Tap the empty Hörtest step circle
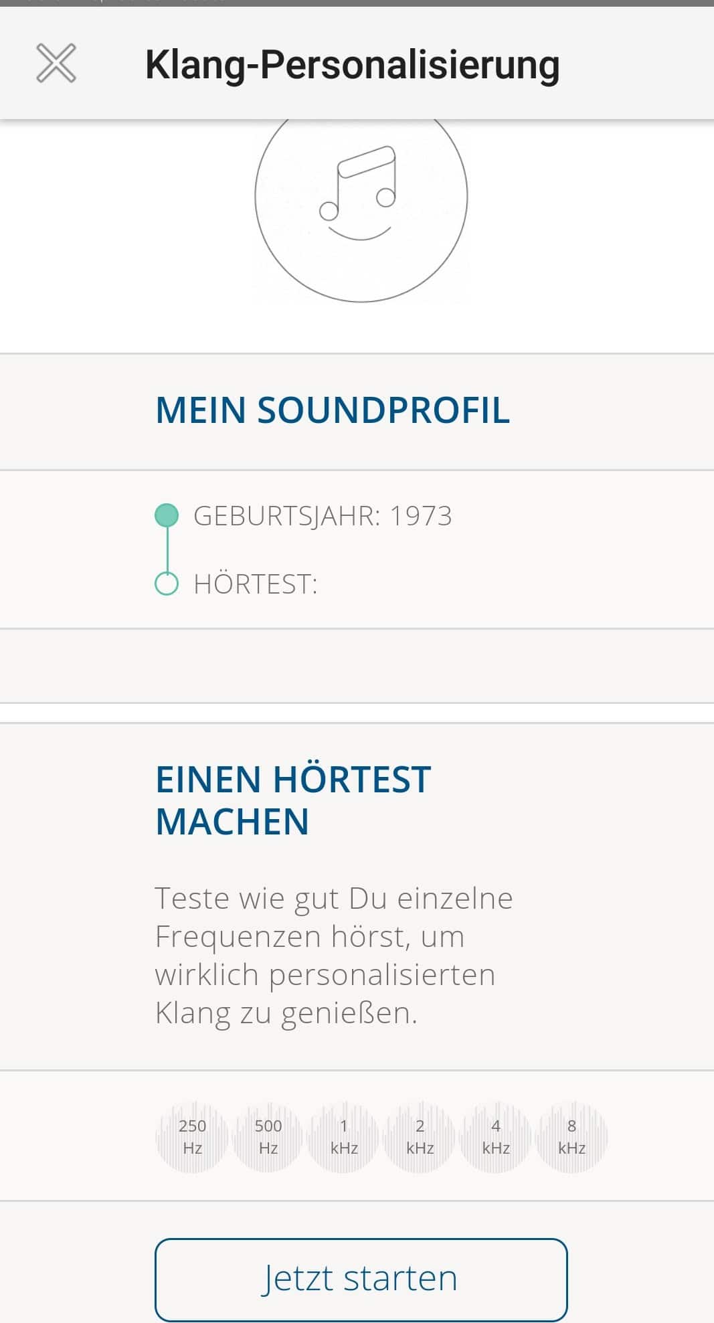 (x=167, y=584)
